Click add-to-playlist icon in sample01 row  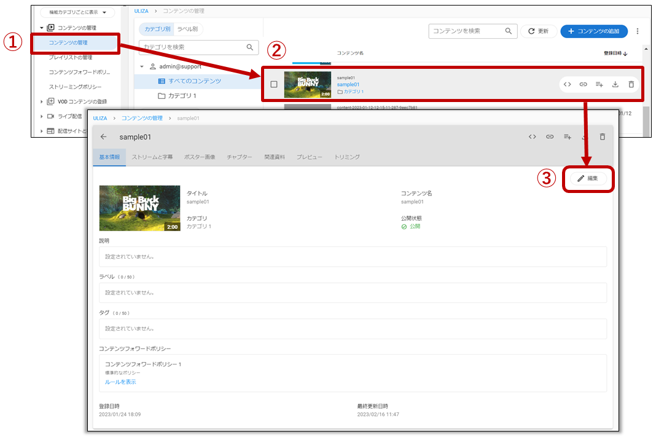point(599,84)
